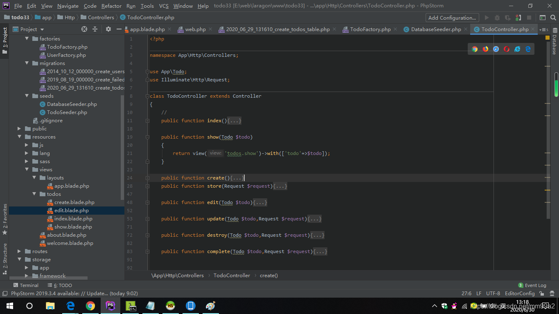Toggle tool window bars corner icon

(5, 294)
